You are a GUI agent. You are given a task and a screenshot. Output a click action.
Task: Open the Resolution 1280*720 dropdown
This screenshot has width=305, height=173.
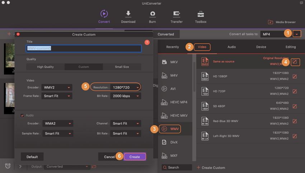[126, 88]
